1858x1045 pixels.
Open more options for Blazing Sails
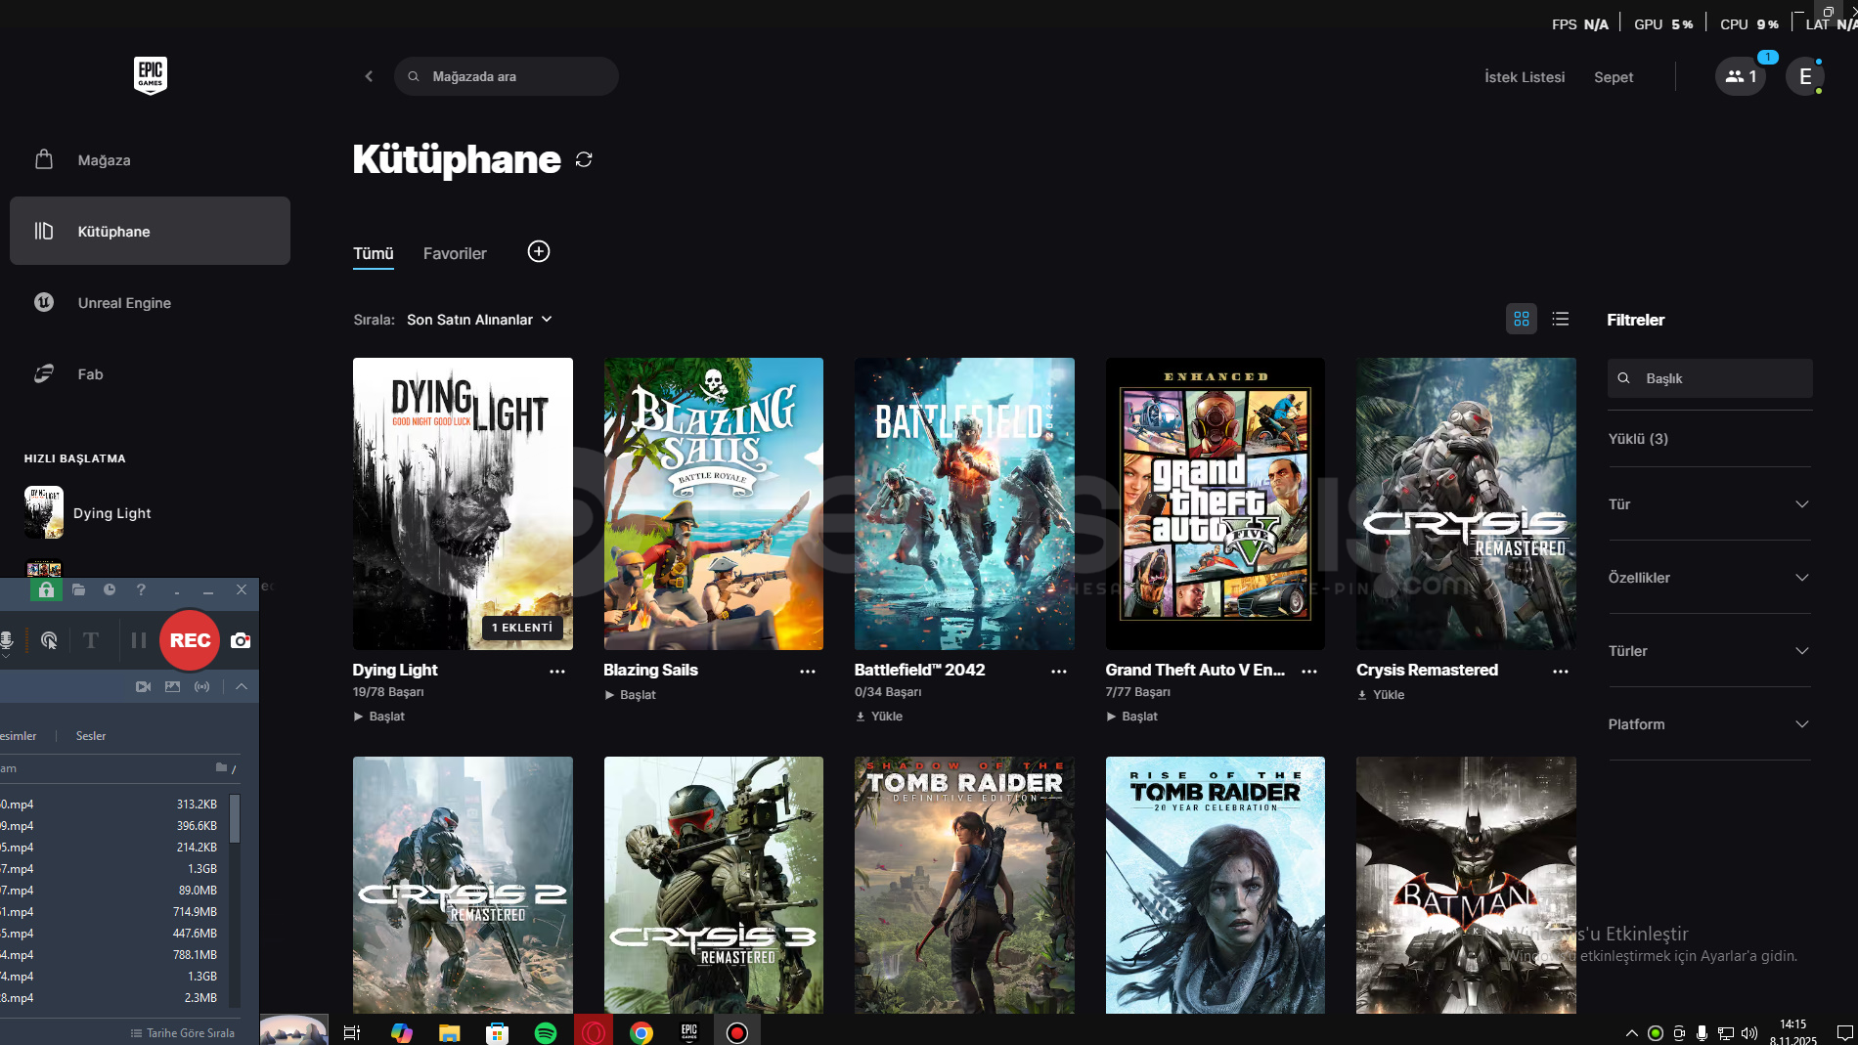808,672
